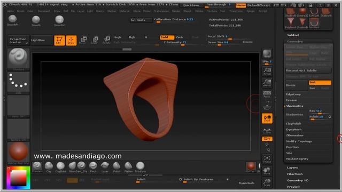Viewport: 342px width, 192px height.
Task: Toggle Perspective (Persp) view
Action: tap(267, 94)
